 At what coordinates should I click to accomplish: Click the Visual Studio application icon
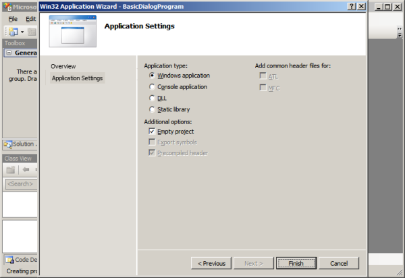tap(7, 7)
